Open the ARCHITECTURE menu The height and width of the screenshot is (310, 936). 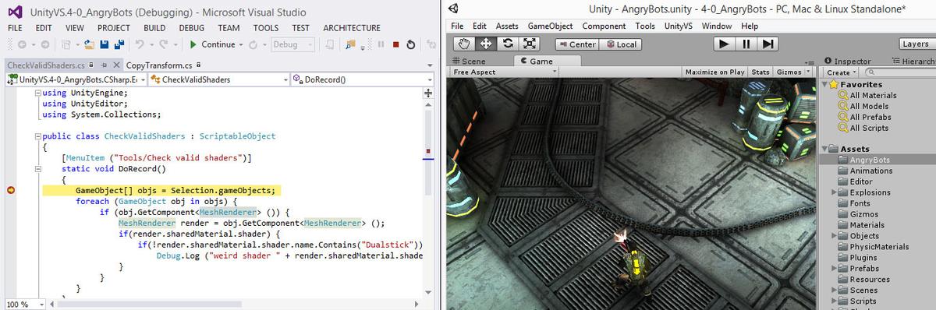[352, 27]
